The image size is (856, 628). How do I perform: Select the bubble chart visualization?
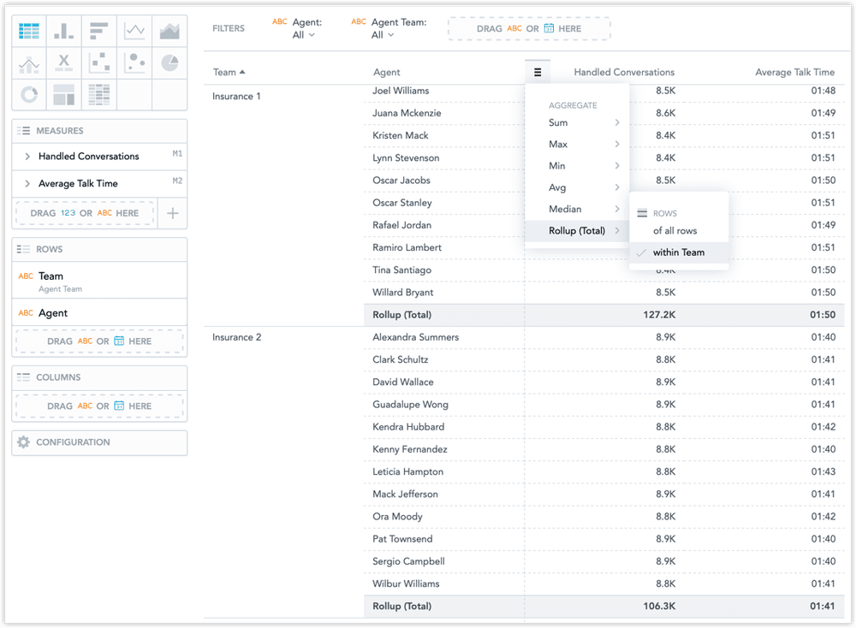click(x=134, y=62)
